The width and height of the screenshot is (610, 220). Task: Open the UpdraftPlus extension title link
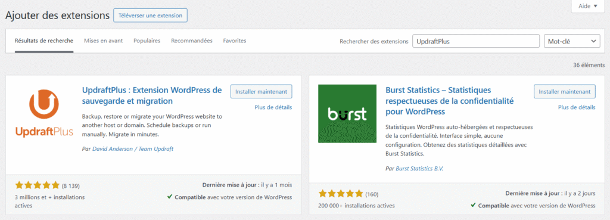pos(152,95)
